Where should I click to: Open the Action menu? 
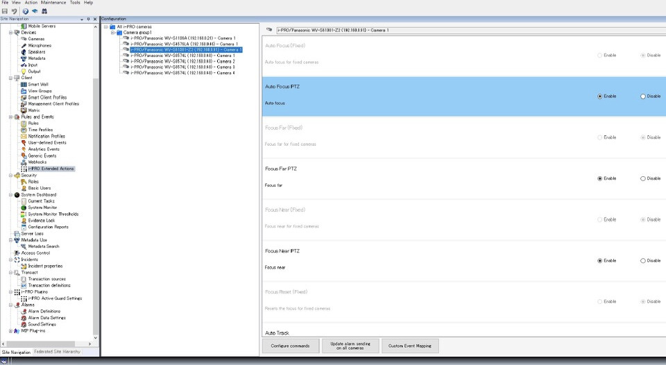click(x=31, y=3)
